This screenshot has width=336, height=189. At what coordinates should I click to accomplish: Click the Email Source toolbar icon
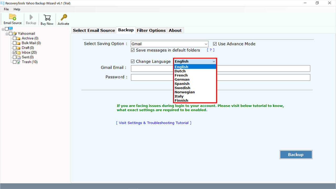click(x=13, y=17)
